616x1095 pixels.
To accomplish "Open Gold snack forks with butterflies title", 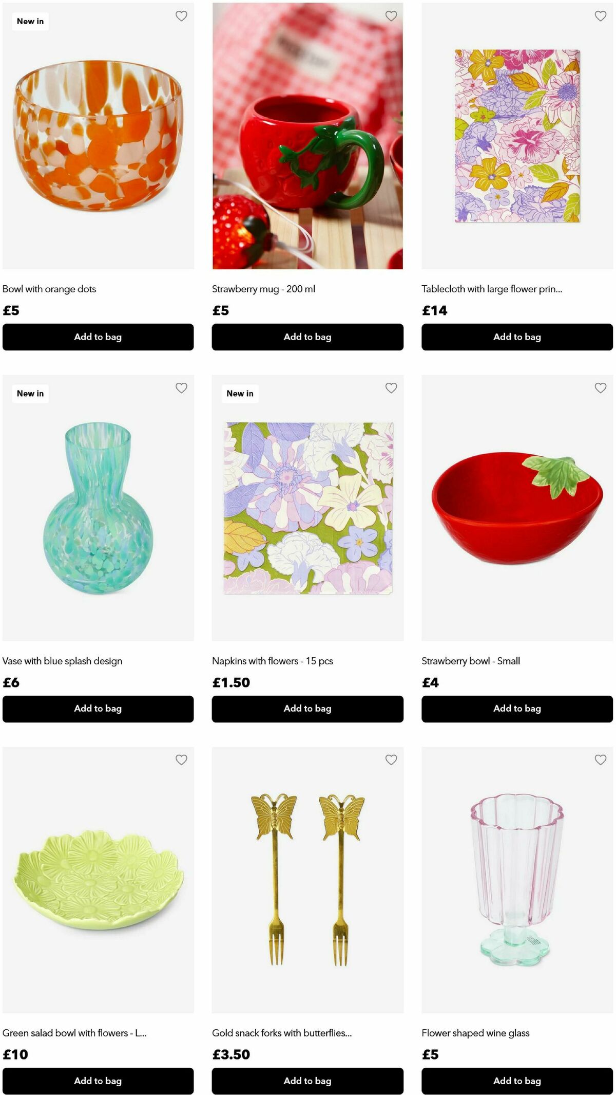I will pyautogui.click(x=282, y=1033).
